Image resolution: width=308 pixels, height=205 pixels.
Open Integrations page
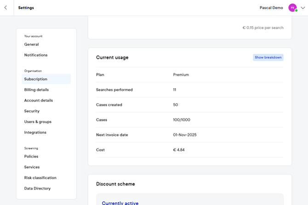click(35, 133)
